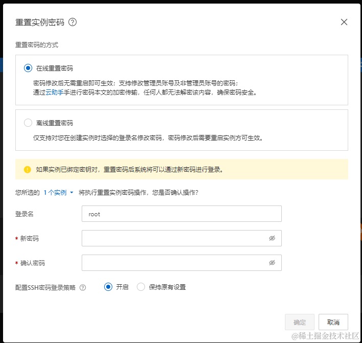The height and width of the screenshot is (343, 362).
Task: Open the 云助手 link
Action: [x=55, y=93]
